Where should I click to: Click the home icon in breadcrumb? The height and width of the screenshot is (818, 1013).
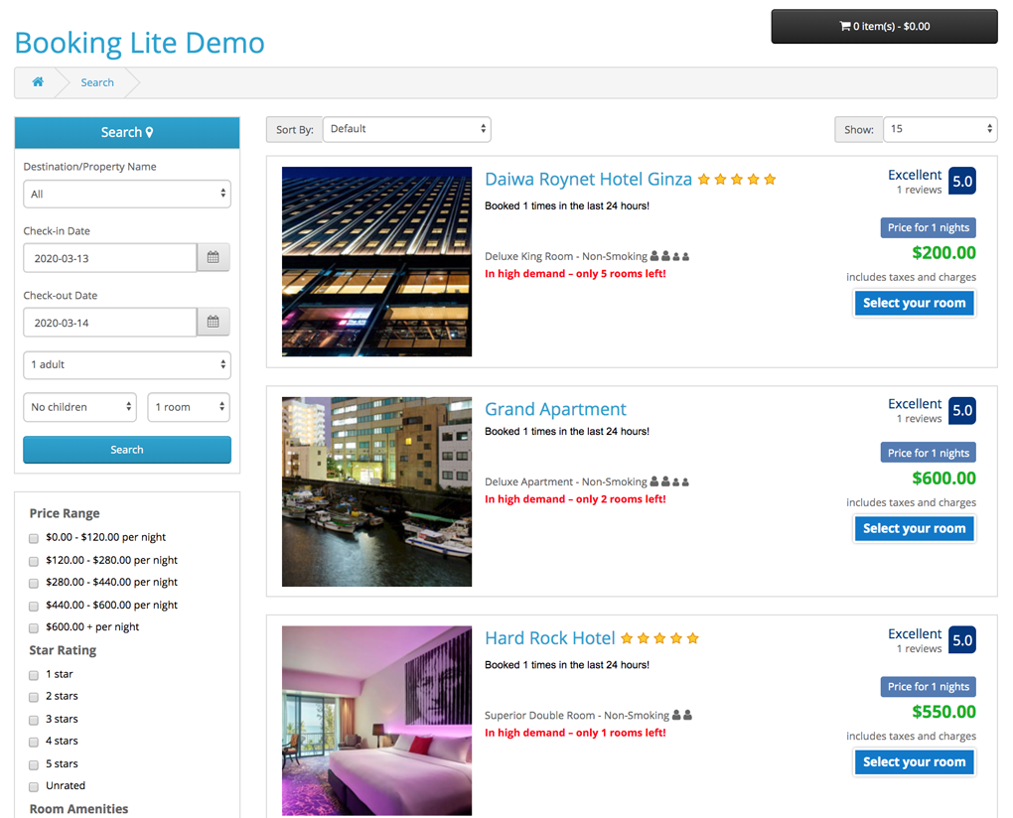(38, 82)
